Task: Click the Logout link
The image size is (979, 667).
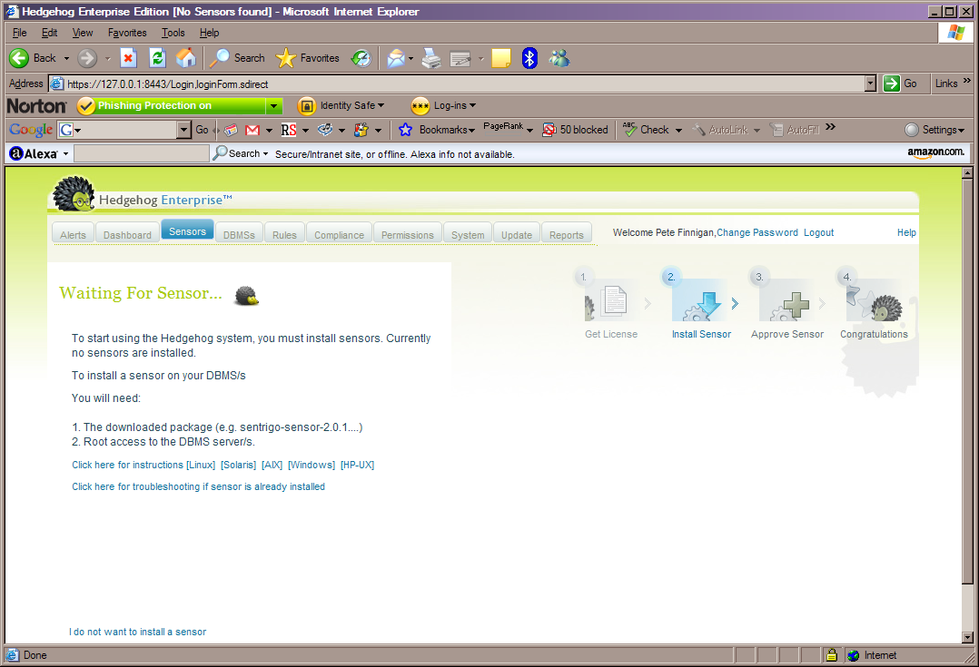Action: point(818,232)
